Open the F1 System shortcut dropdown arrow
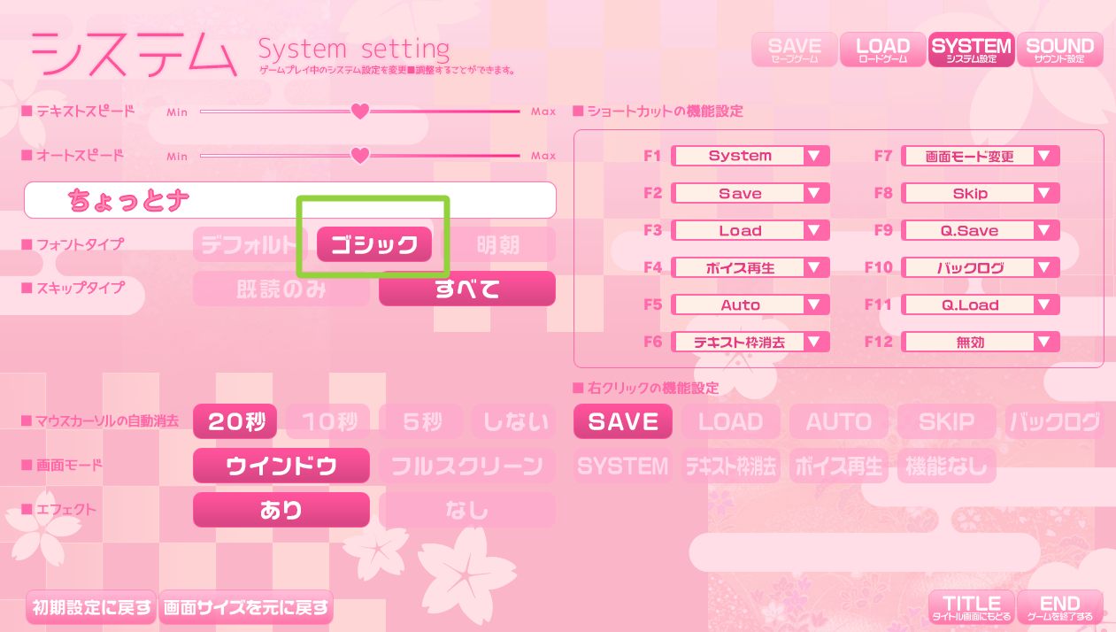Viewport: 1116px width, 632px height. coord(815,156)
